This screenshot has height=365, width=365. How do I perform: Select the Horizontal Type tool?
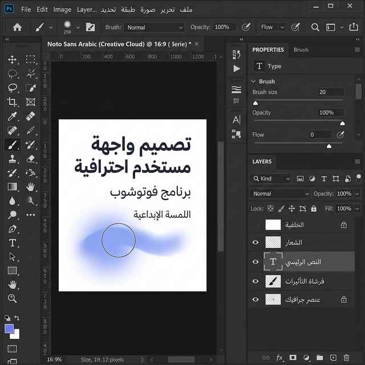point(12,243)
